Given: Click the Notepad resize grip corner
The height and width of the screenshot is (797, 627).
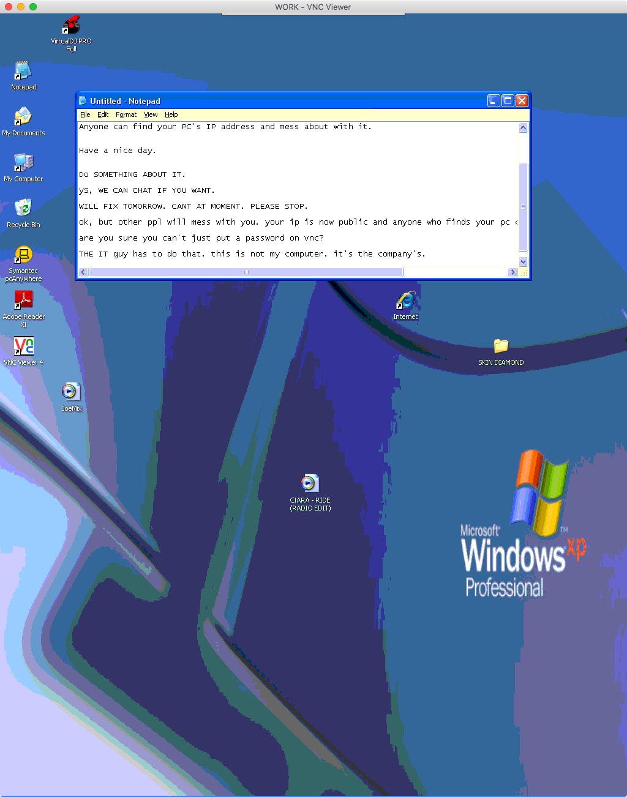Looking at the screenshot, I should [524, 272].
